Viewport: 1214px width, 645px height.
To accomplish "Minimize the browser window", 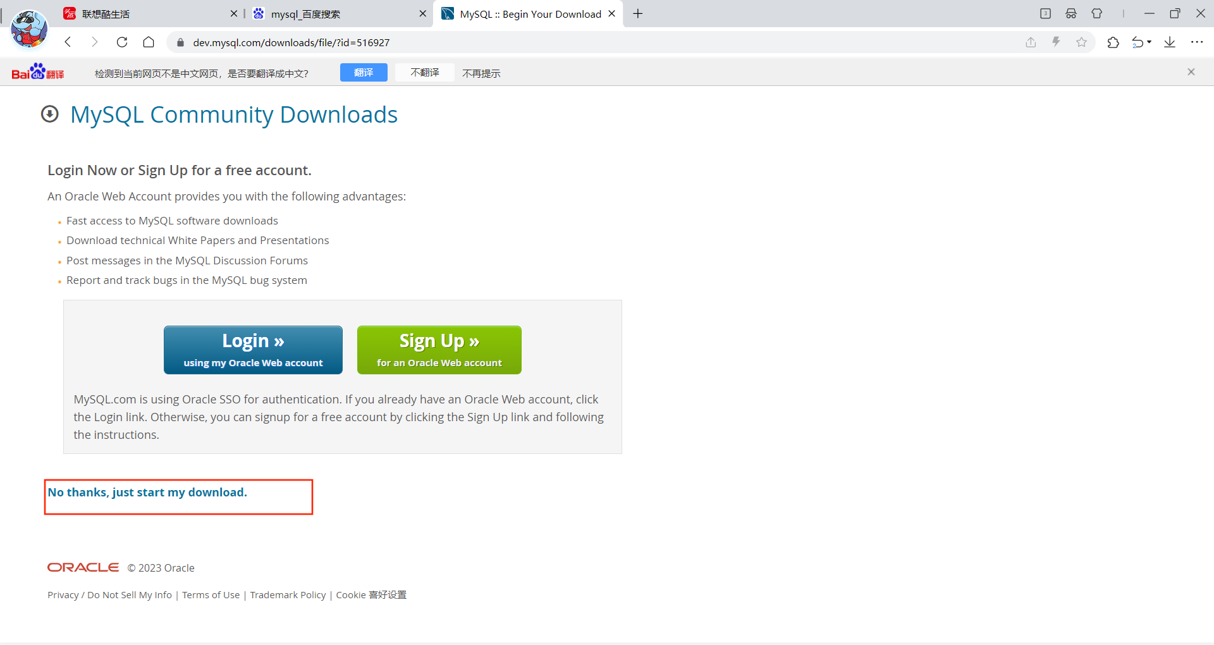I will [1150, 13].
